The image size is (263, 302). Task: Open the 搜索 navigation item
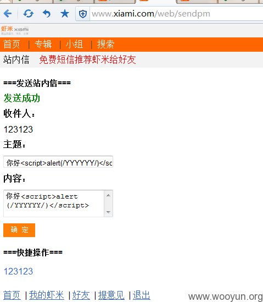click(105, 45)
